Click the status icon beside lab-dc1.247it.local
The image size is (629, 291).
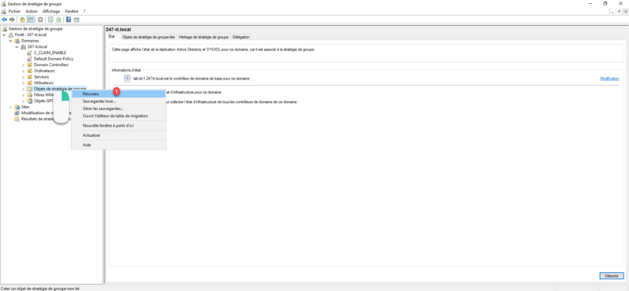click(127, 79)
